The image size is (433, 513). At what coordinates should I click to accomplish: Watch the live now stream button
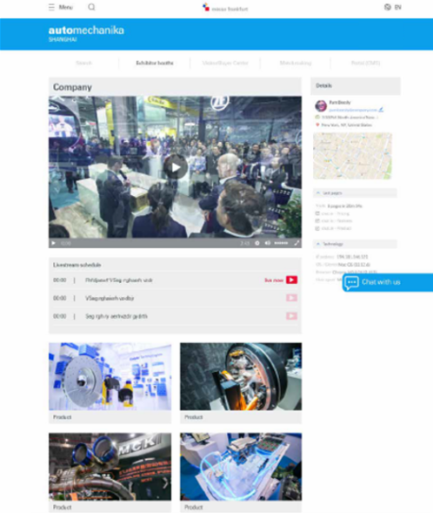coord(291,280)
